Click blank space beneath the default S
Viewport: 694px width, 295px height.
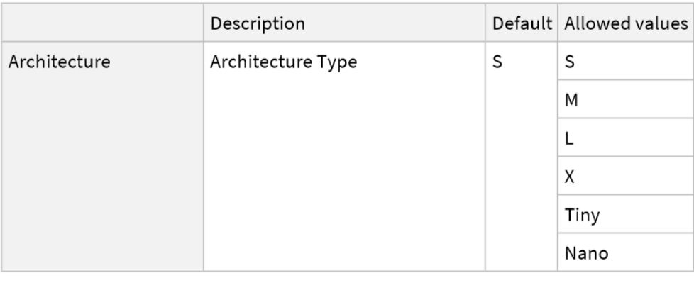click(520, 177)
